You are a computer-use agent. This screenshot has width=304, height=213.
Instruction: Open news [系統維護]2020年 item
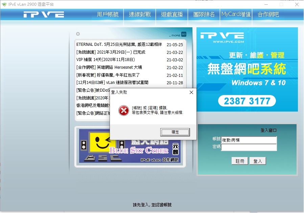click(x=93, y=98)
